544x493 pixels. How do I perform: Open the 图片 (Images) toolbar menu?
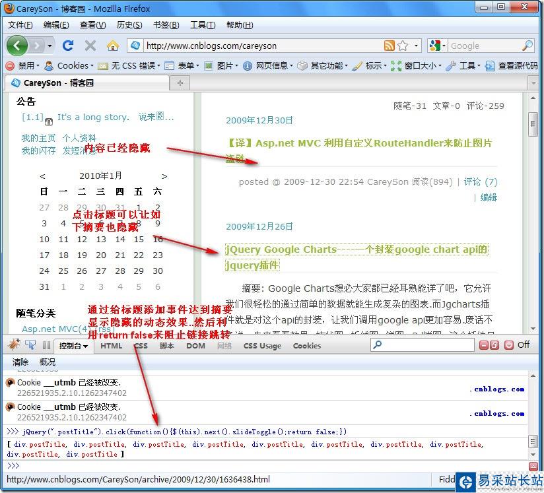(221, 65)
